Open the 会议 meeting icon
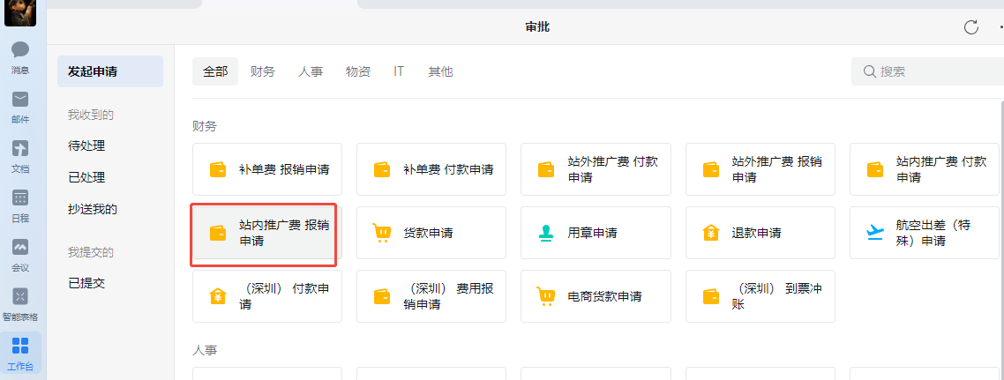 click(x=19, y=254)
